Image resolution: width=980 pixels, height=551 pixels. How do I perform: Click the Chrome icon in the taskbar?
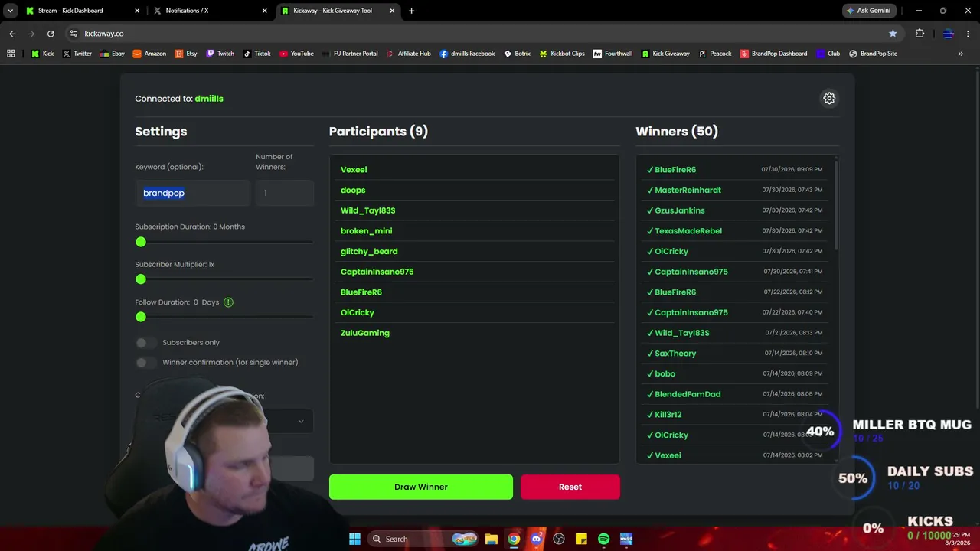tap(514, 539)
